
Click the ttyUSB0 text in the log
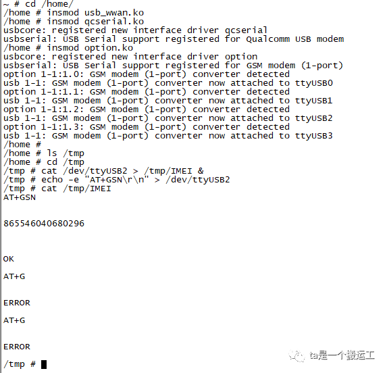314,83
